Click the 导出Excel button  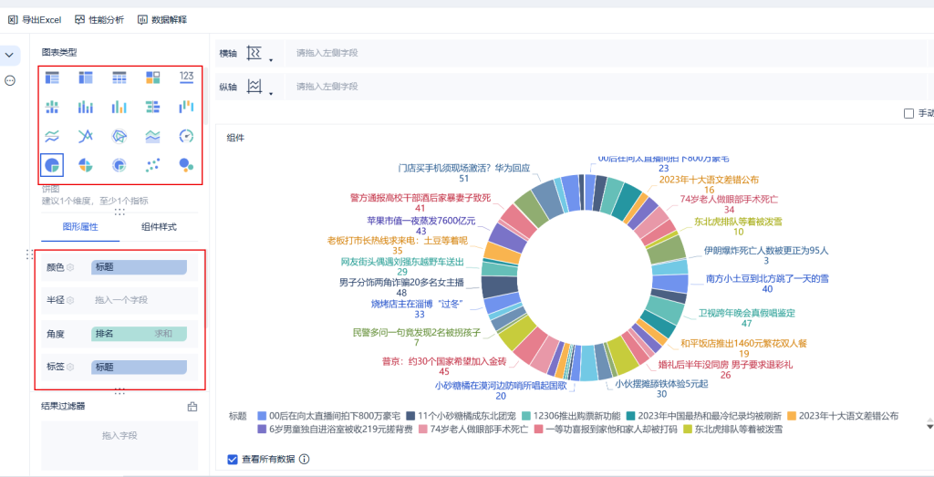pos(35,19)
